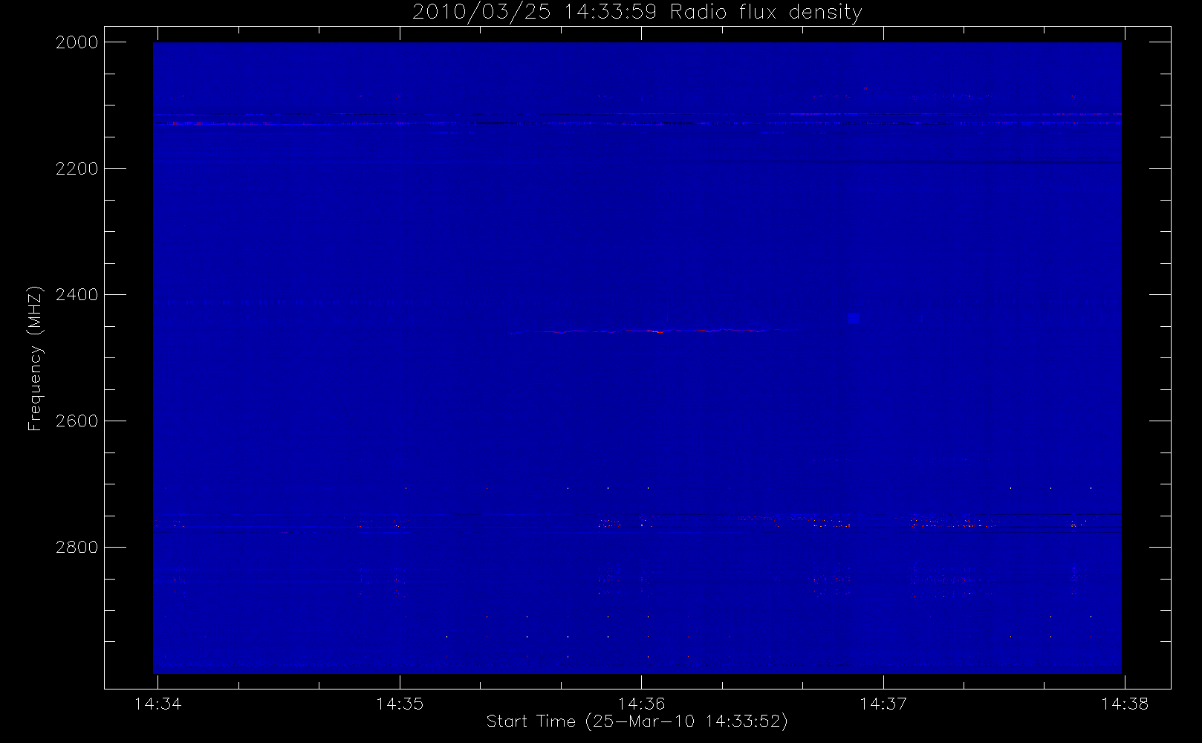Click the 2800 frequency tick label
This screenshot has height=743, width=1202.
coord(77,548)
